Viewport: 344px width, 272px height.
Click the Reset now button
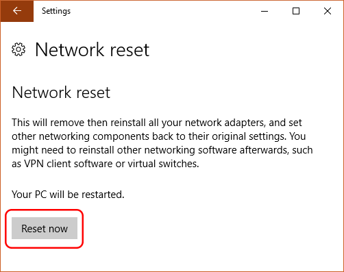tap(45, 228)
